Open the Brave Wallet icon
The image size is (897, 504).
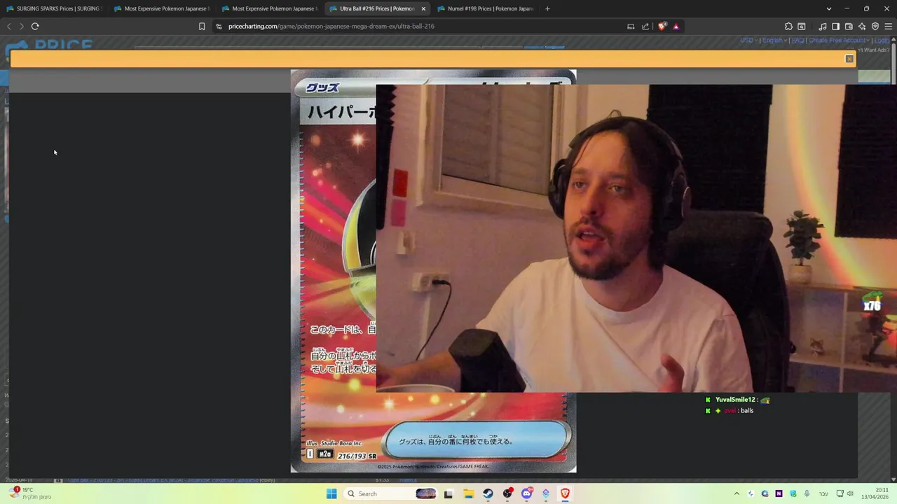pyautogui.click(x=849, y=27)
